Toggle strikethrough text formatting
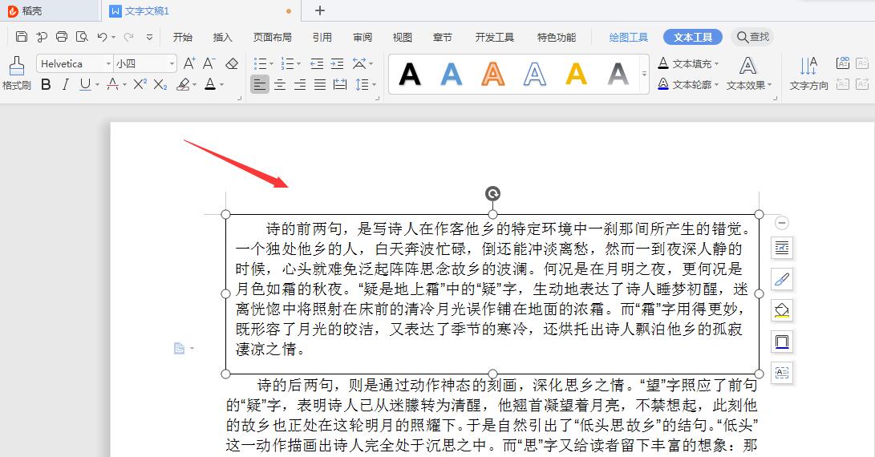Image resolution: width=875 pixels, height=457 pixels. pyautogui.click(x=113, y=84)
